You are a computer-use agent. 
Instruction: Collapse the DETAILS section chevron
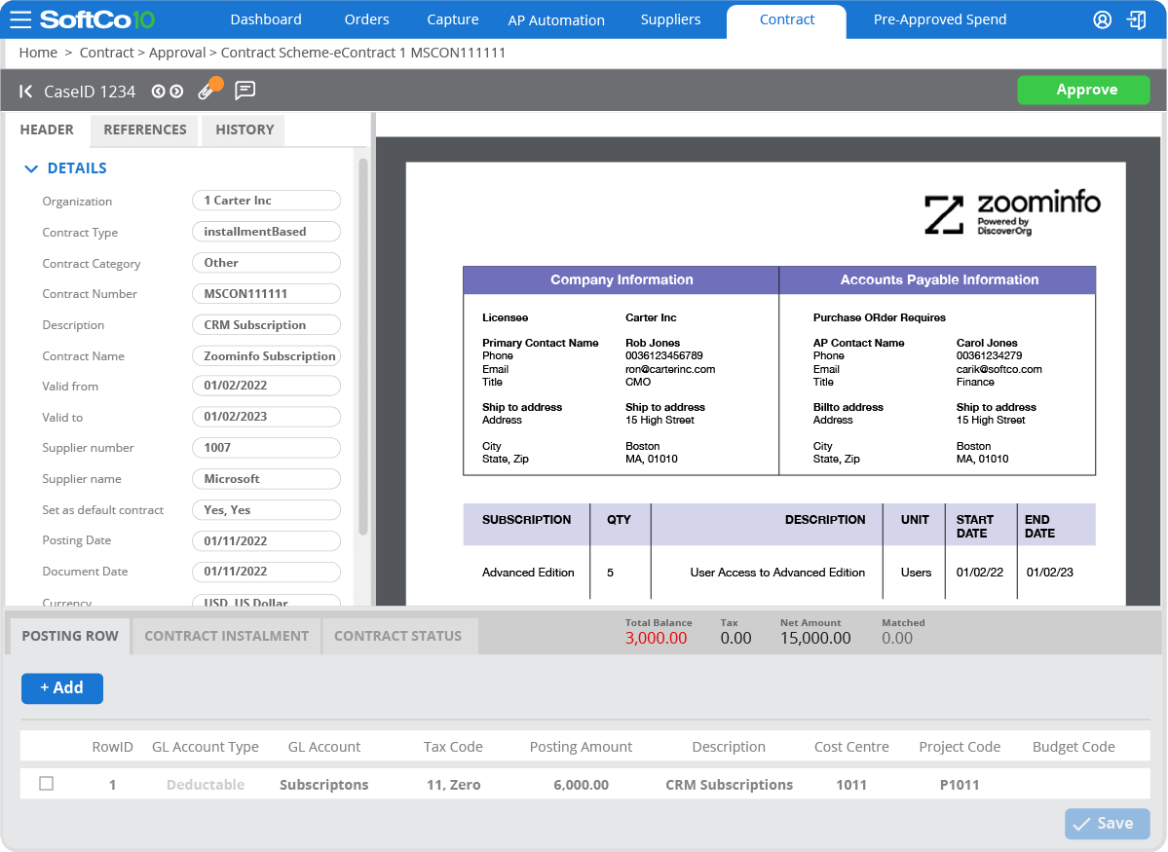click(x=31, y=167)
